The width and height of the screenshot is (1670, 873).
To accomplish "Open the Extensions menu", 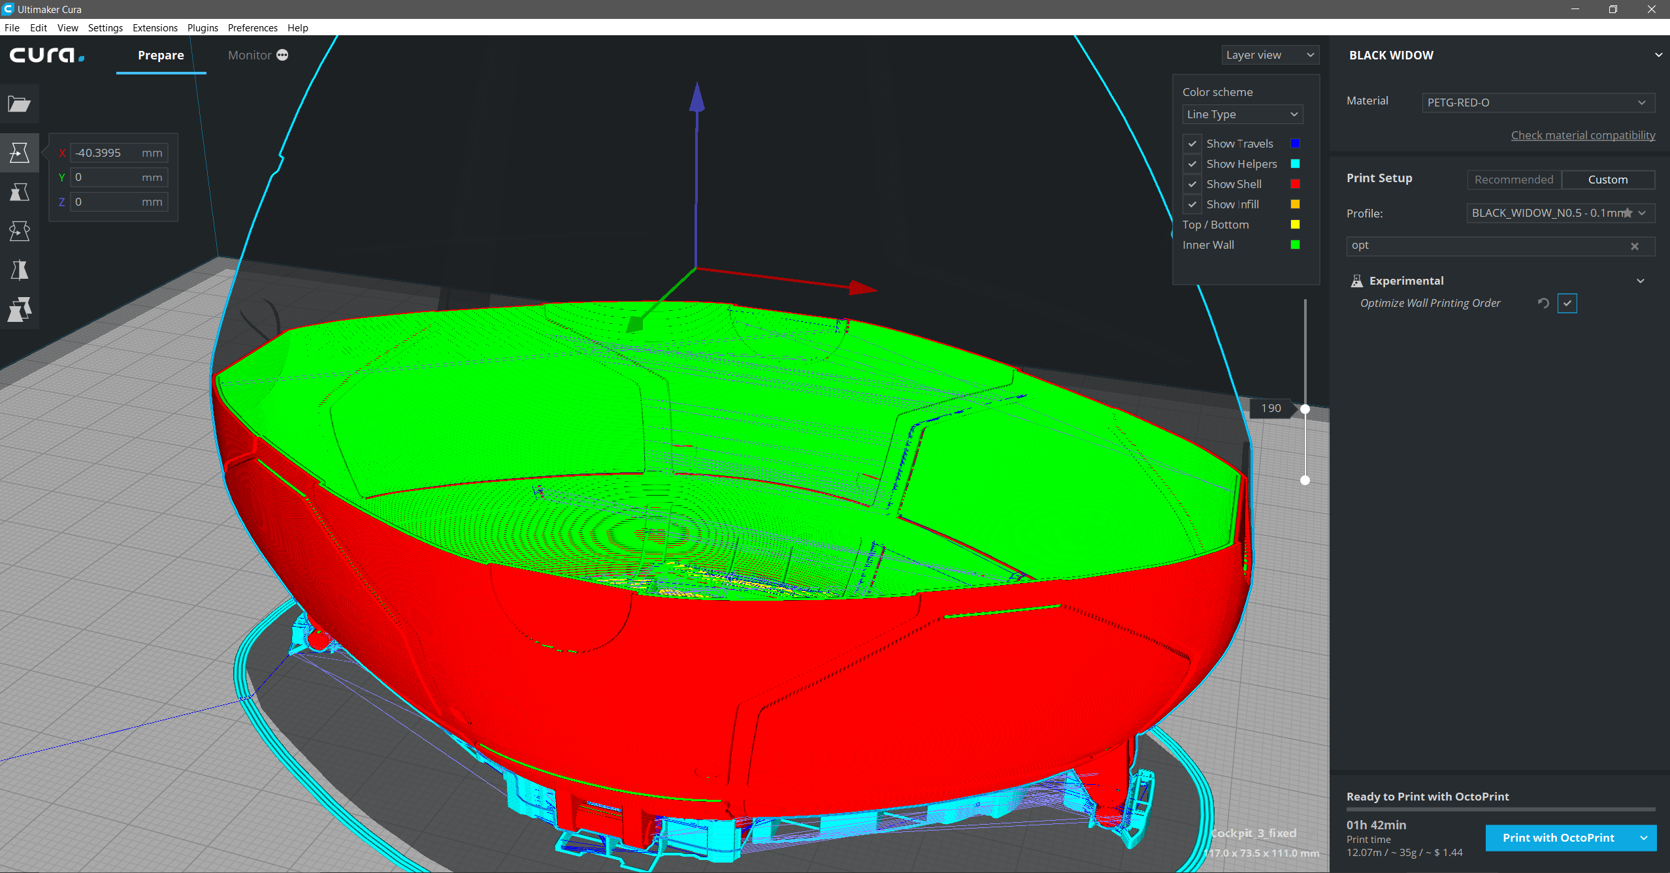I will (155, 27).
